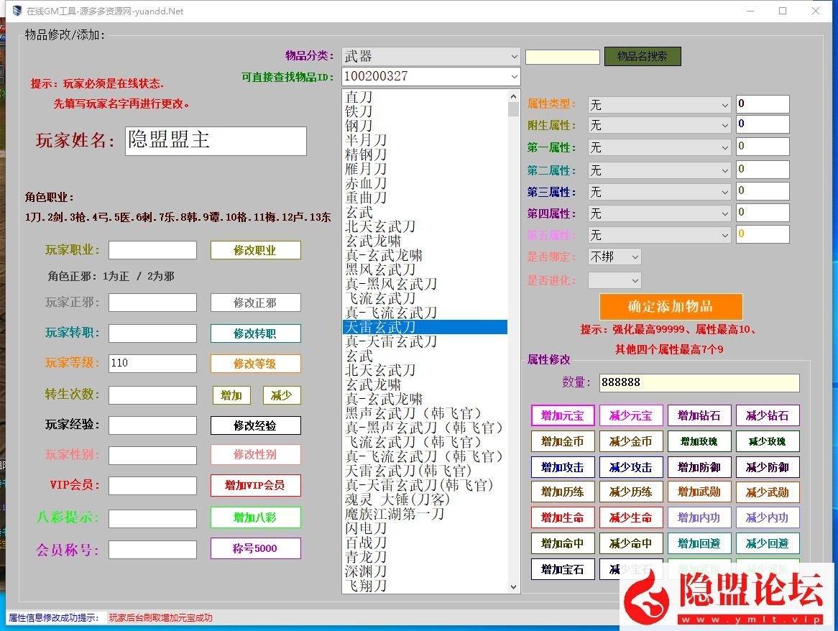Click 修改等级 to change player level
838x631 pixels.
[x=255, y=363]
